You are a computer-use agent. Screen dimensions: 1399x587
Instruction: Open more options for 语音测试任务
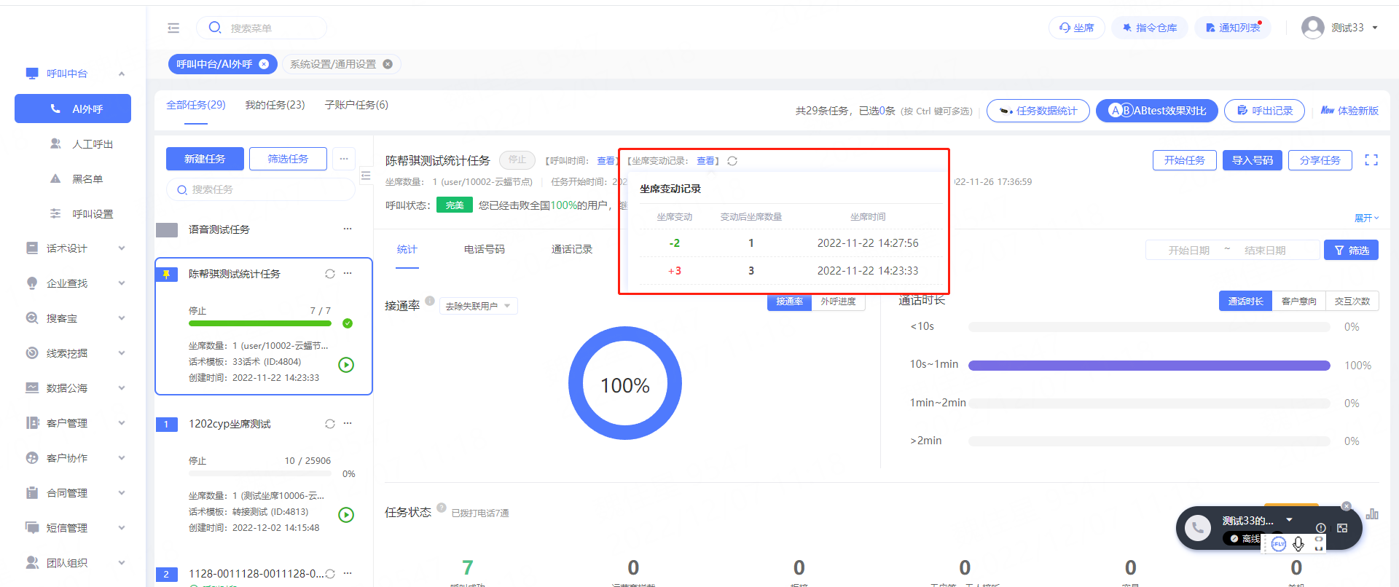pyautogui.click(x=348, y=229)
